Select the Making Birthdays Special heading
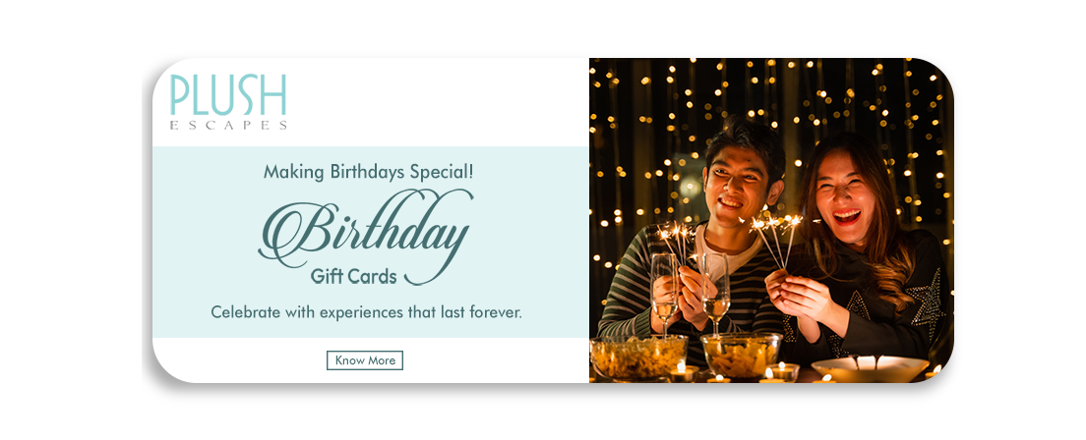 (368, 172)
